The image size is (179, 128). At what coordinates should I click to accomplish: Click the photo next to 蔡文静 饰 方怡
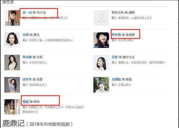tap(12, 62)
